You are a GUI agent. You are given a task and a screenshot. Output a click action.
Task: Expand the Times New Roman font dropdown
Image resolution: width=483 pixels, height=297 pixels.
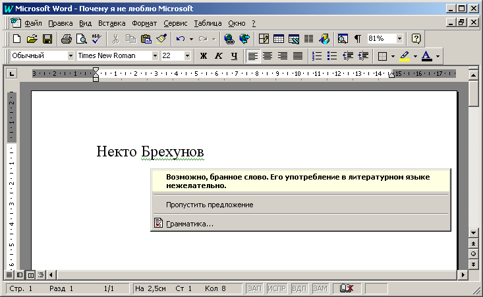(155, 56)
